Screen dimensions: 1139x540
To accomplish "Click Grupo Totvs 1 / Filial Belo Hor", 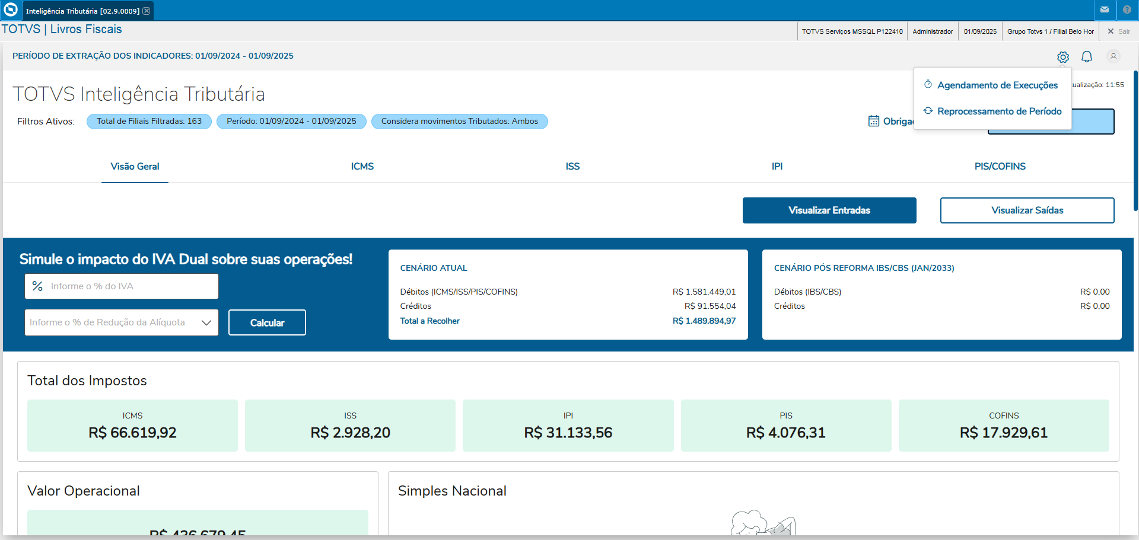I will [1050, 31].
